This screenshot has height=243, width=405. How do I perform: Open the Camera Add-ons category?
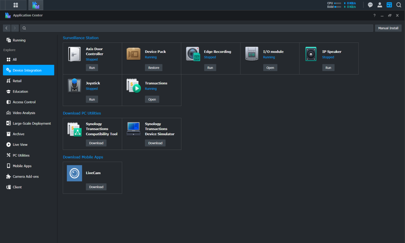point(25,176)
